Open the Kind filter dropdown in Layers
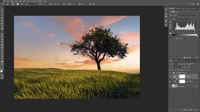This screenshot has width=200, height=112. pyautogui.click(x=173, y=64)
